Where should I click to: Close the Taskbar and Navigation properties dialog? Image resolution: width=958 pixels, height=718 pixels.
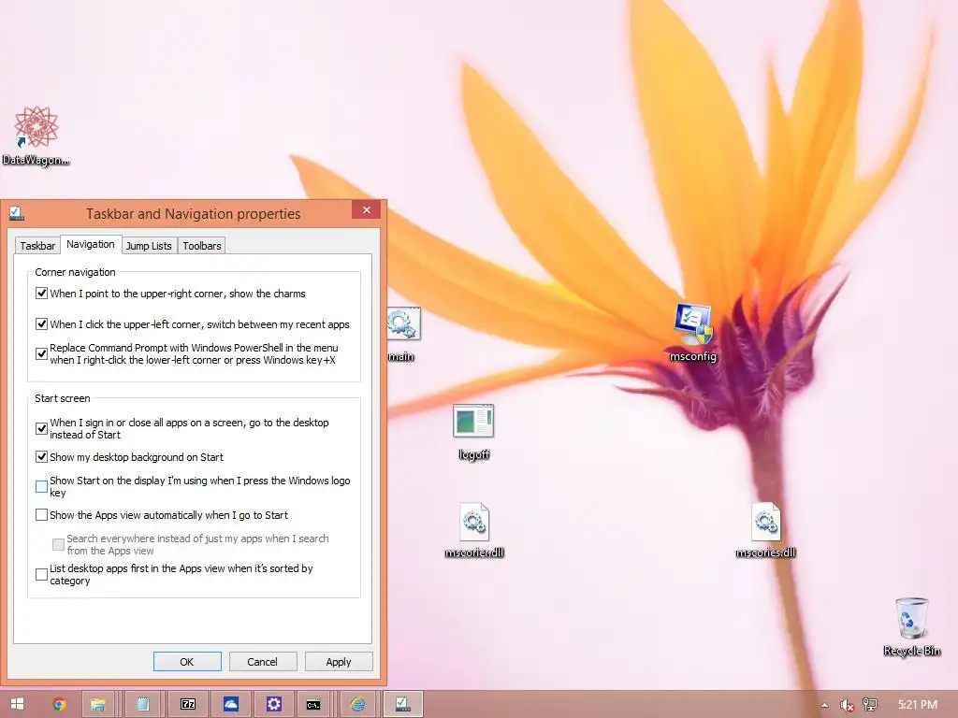367,210
